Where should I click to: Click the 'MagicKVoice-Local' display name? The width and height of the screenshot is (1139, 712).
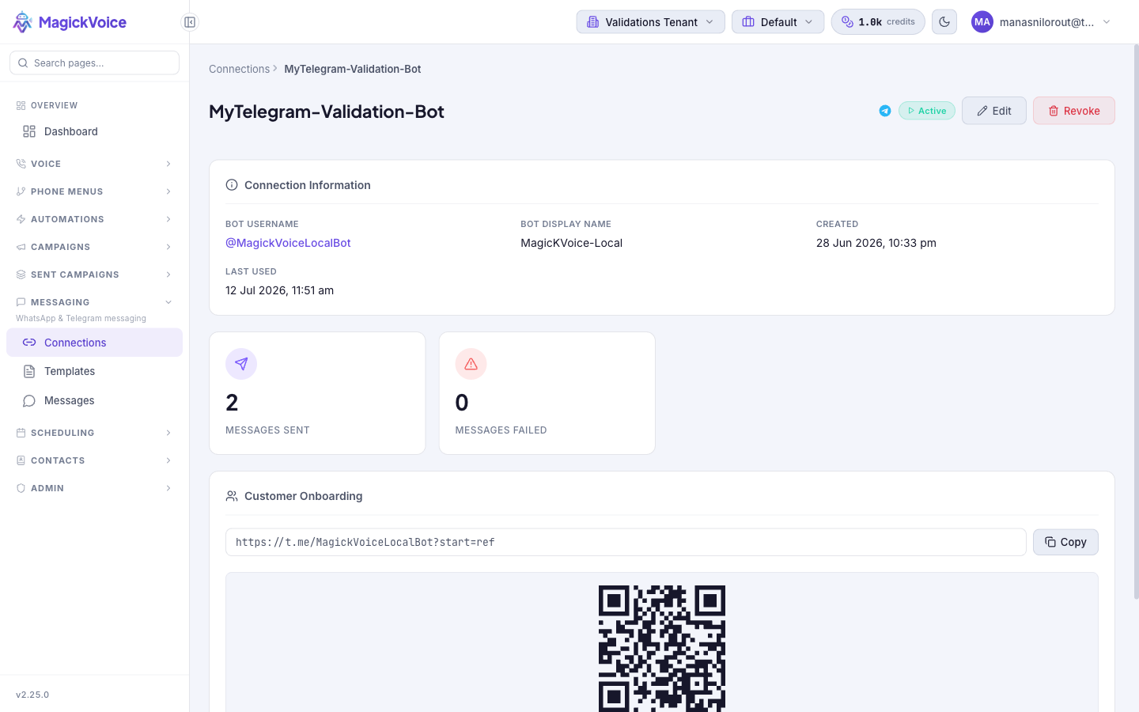click(x=571, y=243)
